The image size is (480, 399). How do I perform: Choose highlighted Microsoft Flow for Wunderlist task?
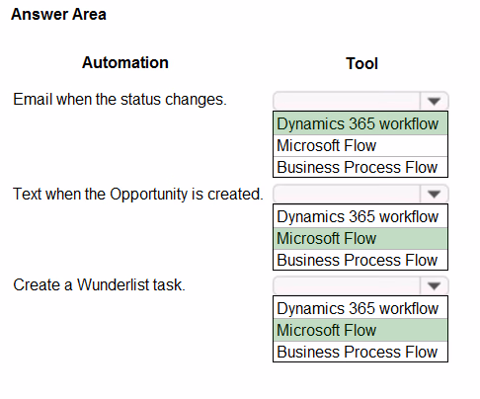pos(360,330)
